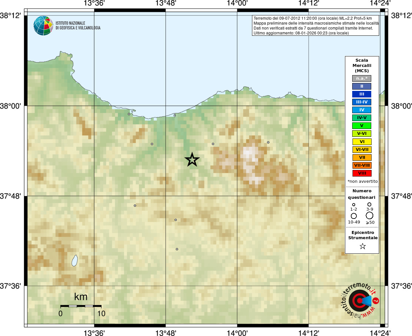Click the haisentitoilterremoto.it logo
The height and width of the screenshot is (336, 412).
360,301
